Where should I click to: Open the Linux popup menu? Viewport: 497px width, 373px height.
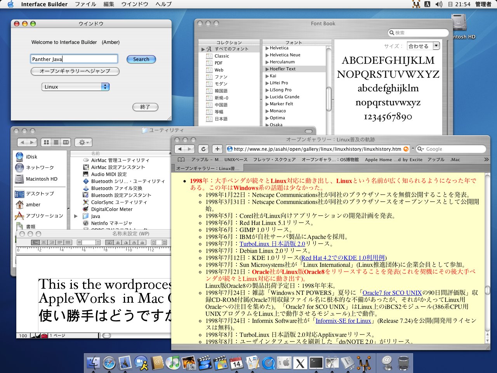click(75, 87)
